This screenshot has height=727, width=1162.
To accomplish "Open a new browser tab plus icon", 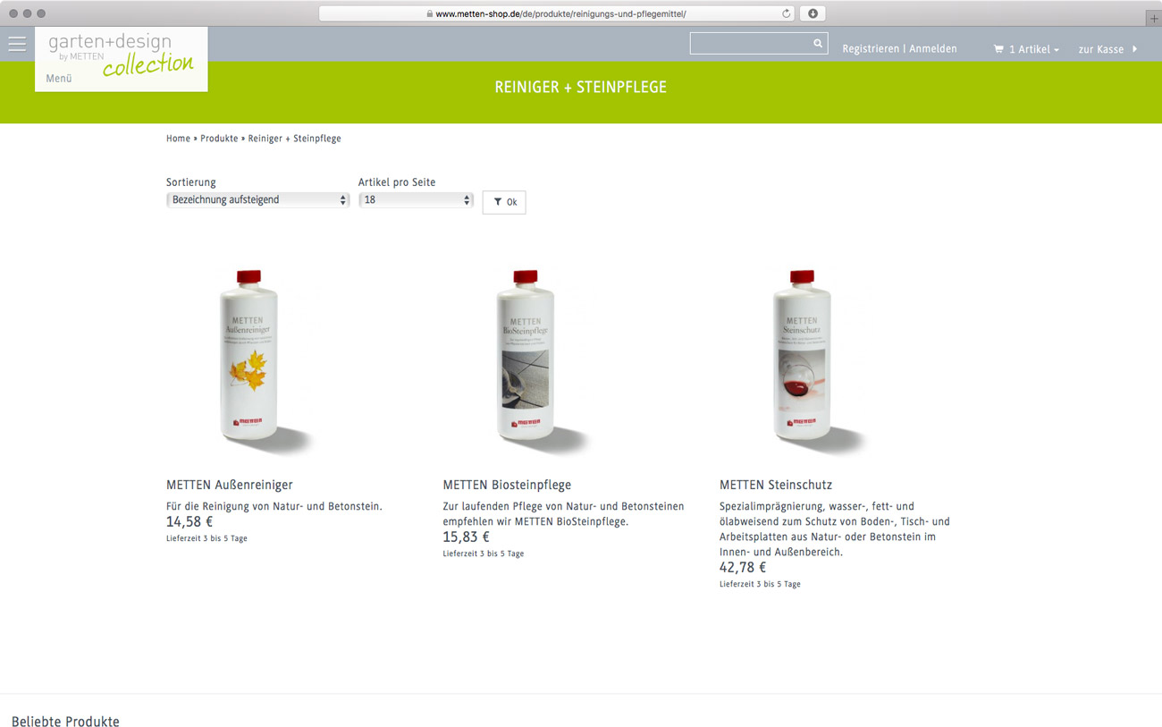I will tap(1153, 18).
